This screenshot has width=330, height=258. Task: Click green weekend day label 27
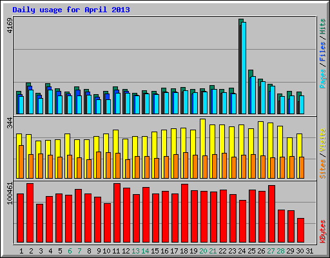[271, 251]
